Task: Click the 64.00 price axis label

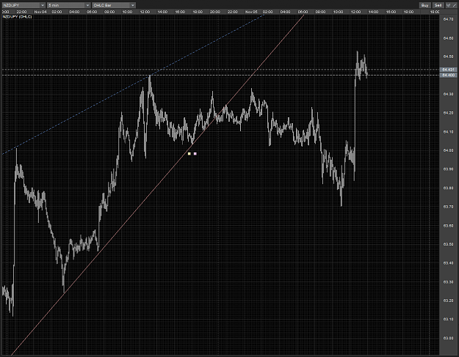Action: (448, 150)
